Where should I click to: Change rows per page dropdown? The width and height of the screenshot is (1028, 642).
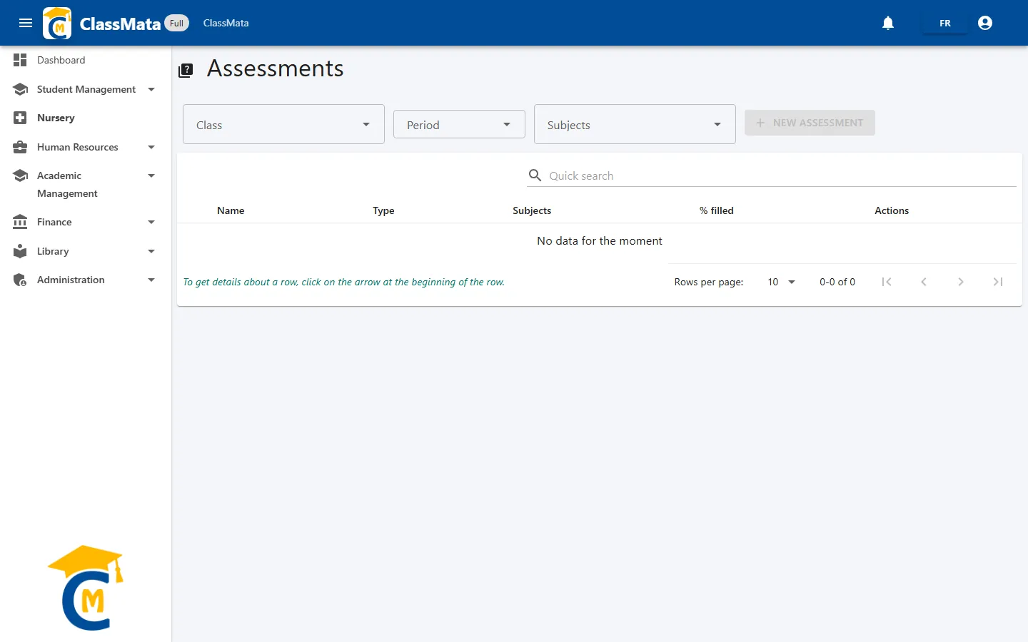(x=781, y=282)
